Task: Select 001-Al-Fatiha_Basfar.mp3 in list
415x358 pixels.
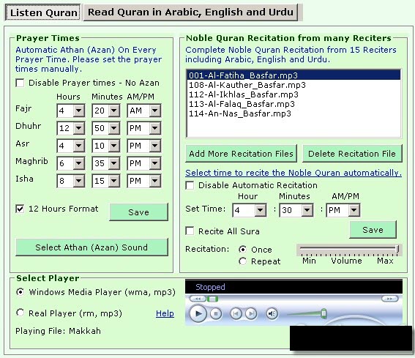Action: (294, 75)
